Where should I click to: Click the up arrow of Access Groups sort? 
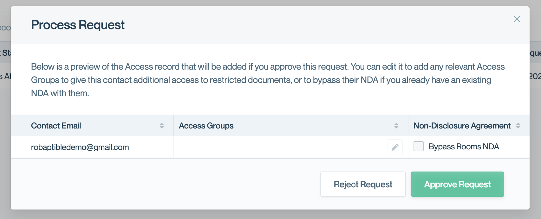click(x=396, y=124)
